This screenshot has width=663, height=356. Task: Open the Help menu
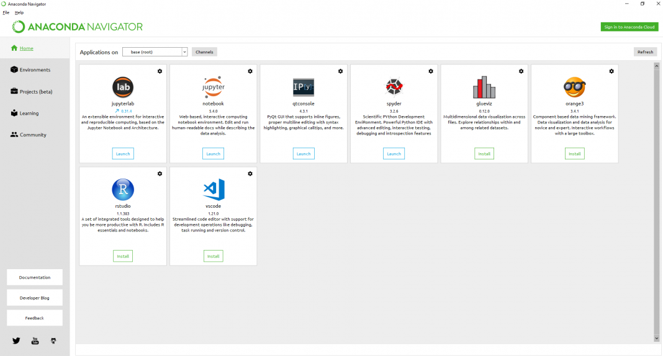coord(19,12)
